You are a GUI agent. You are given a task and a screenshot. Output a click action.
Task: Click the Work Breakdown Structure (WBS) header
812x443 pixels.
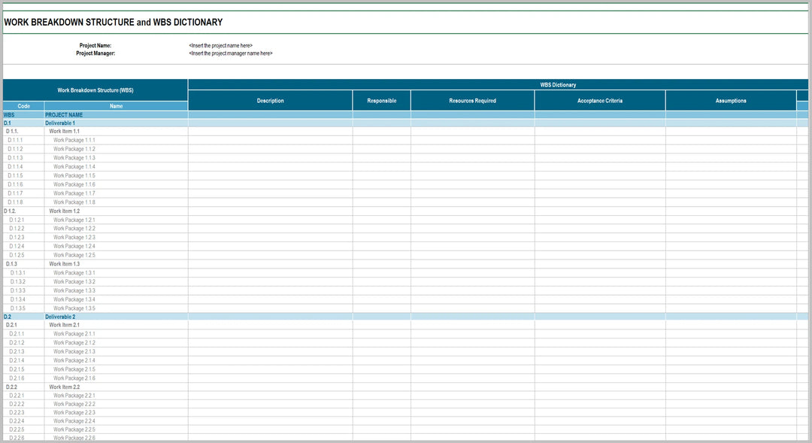click(95, 90)
